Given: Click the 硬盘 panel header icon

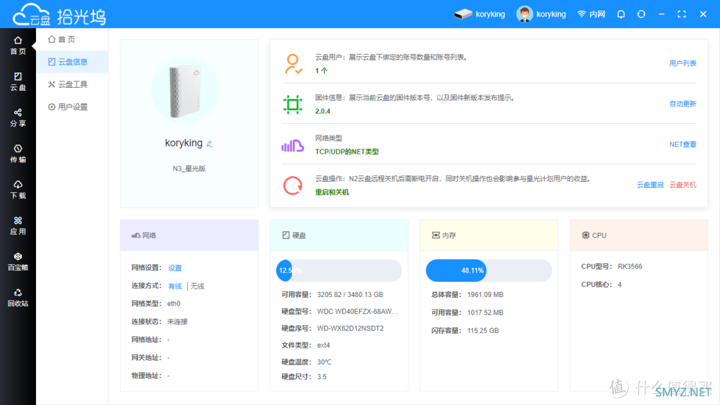Looking at the screenshot, I should (285, 235).
